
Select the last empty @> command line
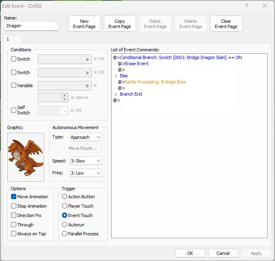click(117, 100)
